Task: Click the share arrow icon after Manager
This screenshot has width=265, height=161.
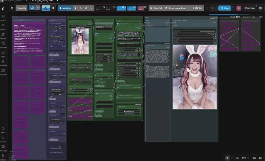Action: (x=92, y=8)
